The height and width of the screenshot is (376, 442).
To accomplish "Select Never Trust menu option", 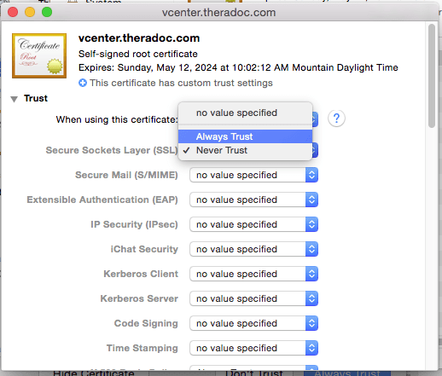I will click(245, 150).
